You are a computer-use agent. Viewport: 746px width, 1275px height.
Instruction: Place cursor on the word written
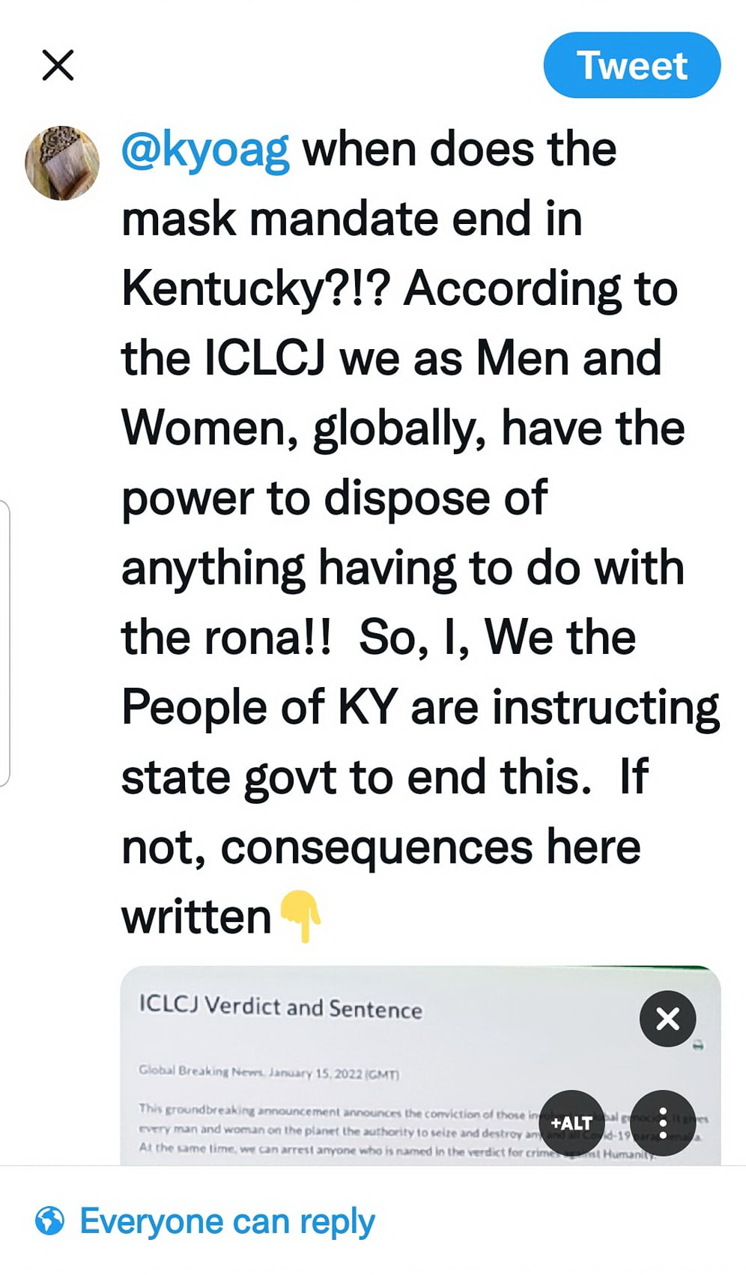click(196, 917)
